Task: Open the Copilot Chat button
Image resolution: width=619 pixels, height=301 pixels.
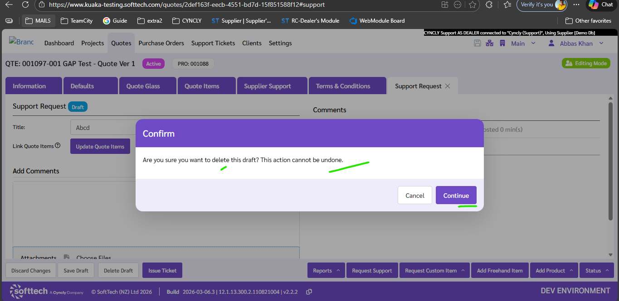Action: [x=601, y=5]
